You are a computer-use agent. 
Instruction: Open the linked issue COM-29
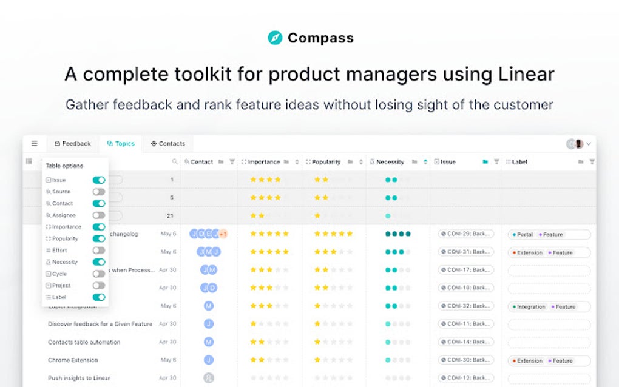[465, 234]
